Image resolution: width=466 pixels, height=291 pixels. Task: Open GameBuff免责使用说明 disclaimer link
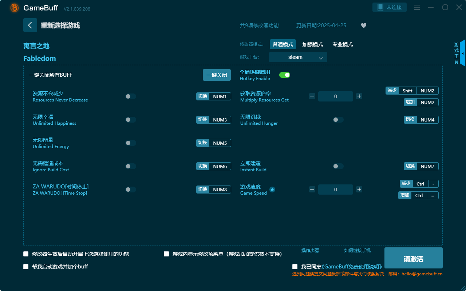tap(352, 267)
